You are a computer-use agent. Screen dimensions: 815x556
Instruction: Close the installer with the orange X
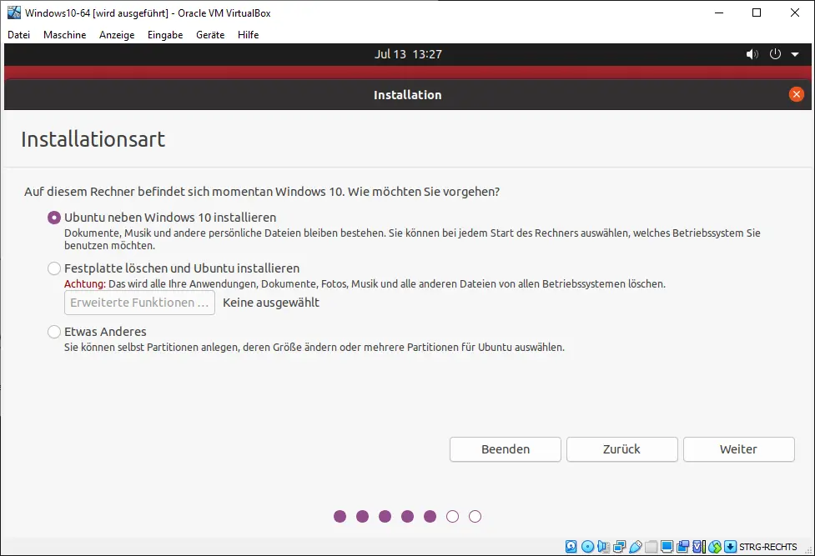(797, 94)
